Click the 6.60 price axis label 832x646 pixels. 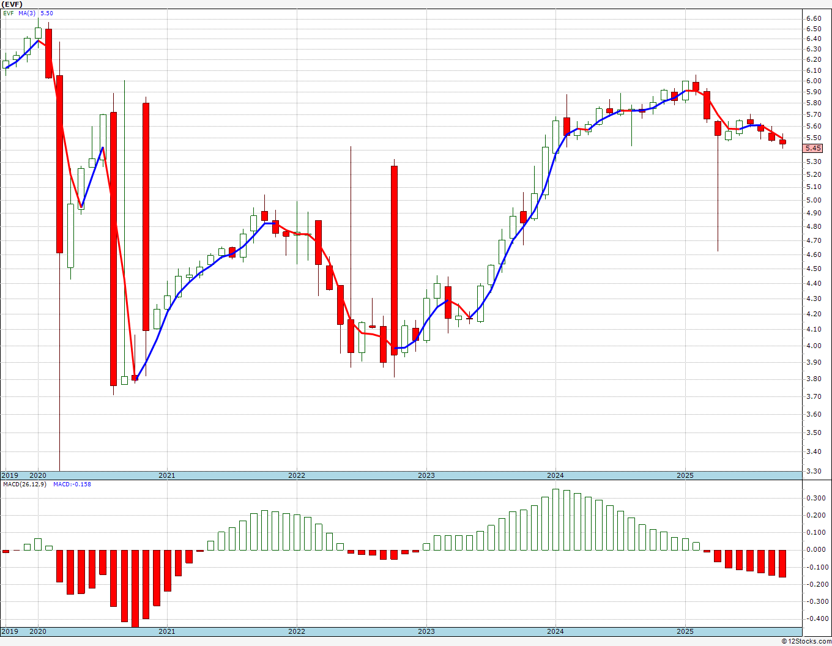814,18
